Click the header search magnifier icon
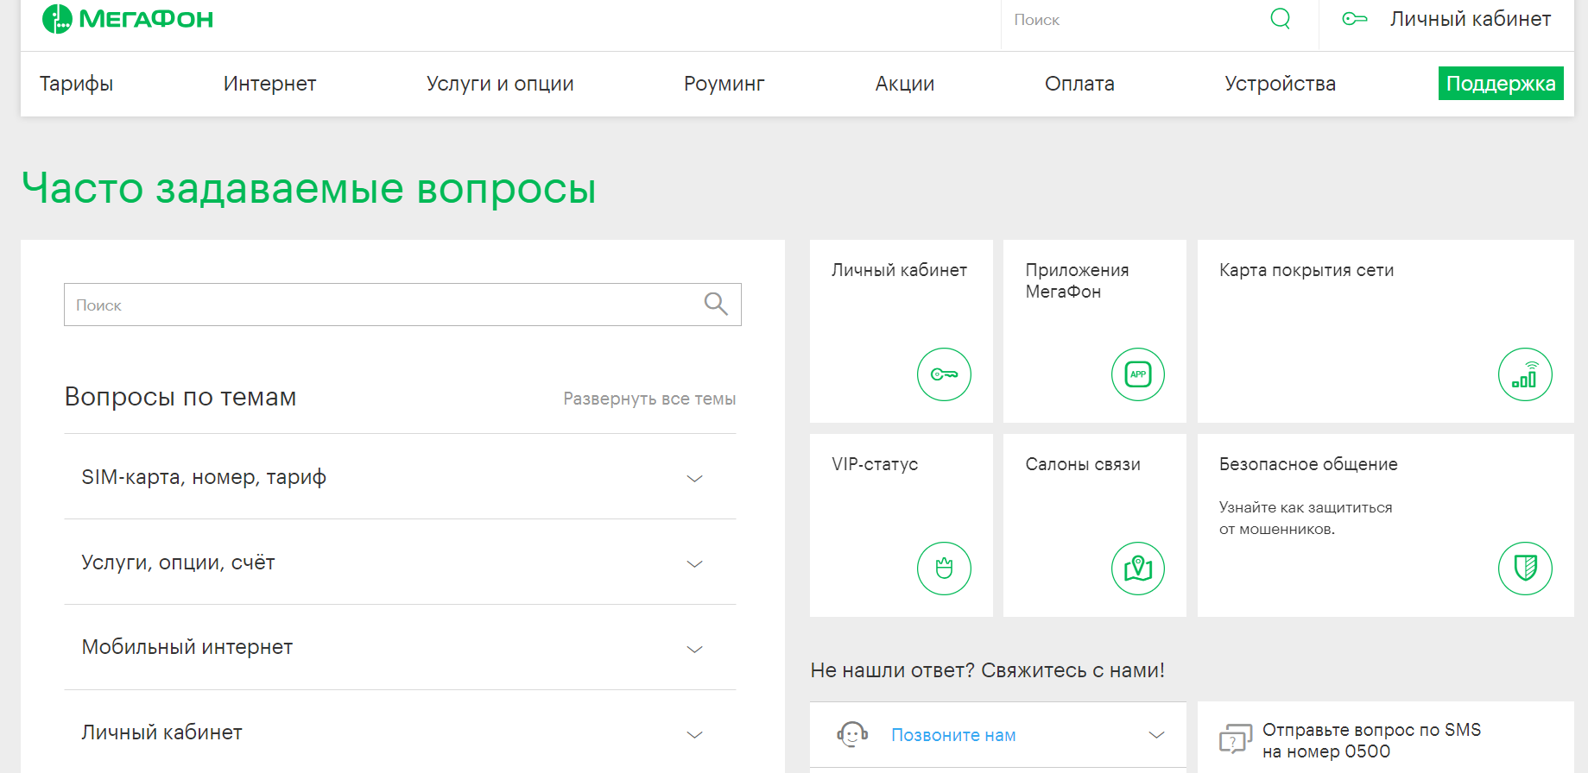Screen dimensions: 1588x773 [1281, 19]
